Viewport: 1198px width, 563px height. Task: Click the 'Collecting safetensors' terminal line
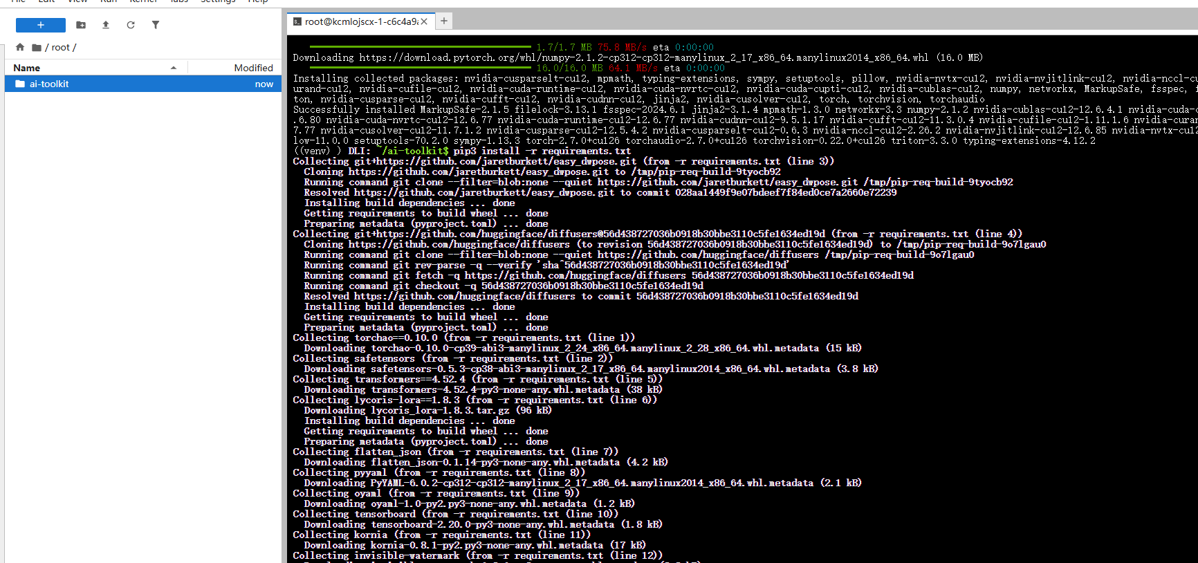pos(452,358)
